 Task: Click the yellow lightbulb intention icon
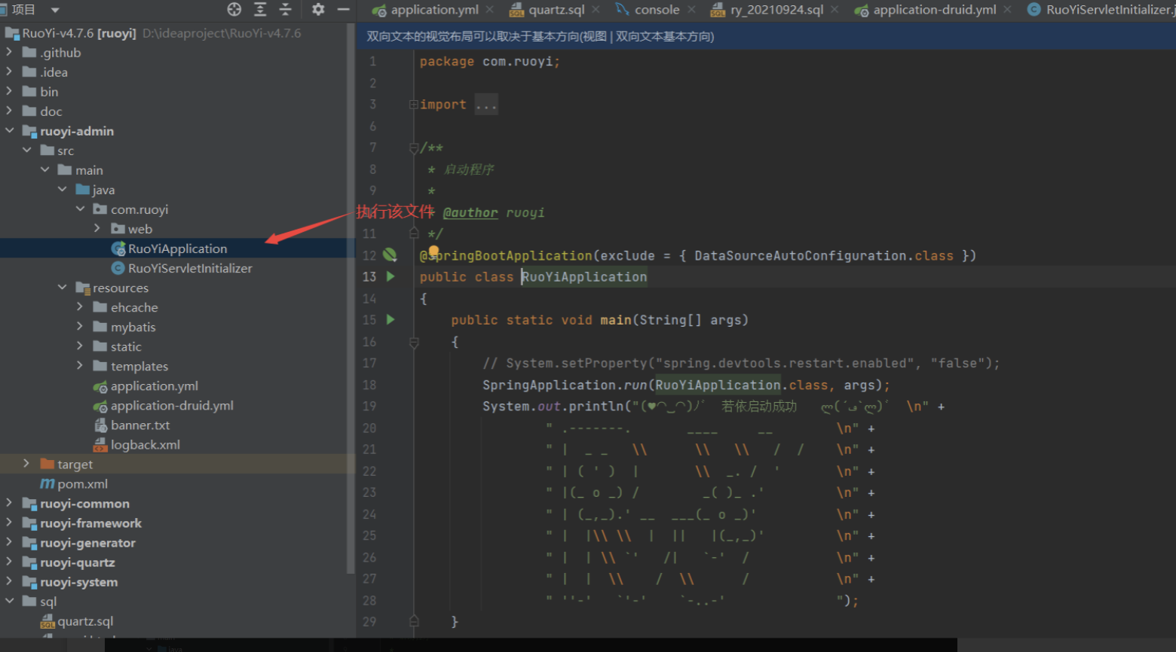tap(433, 251)
